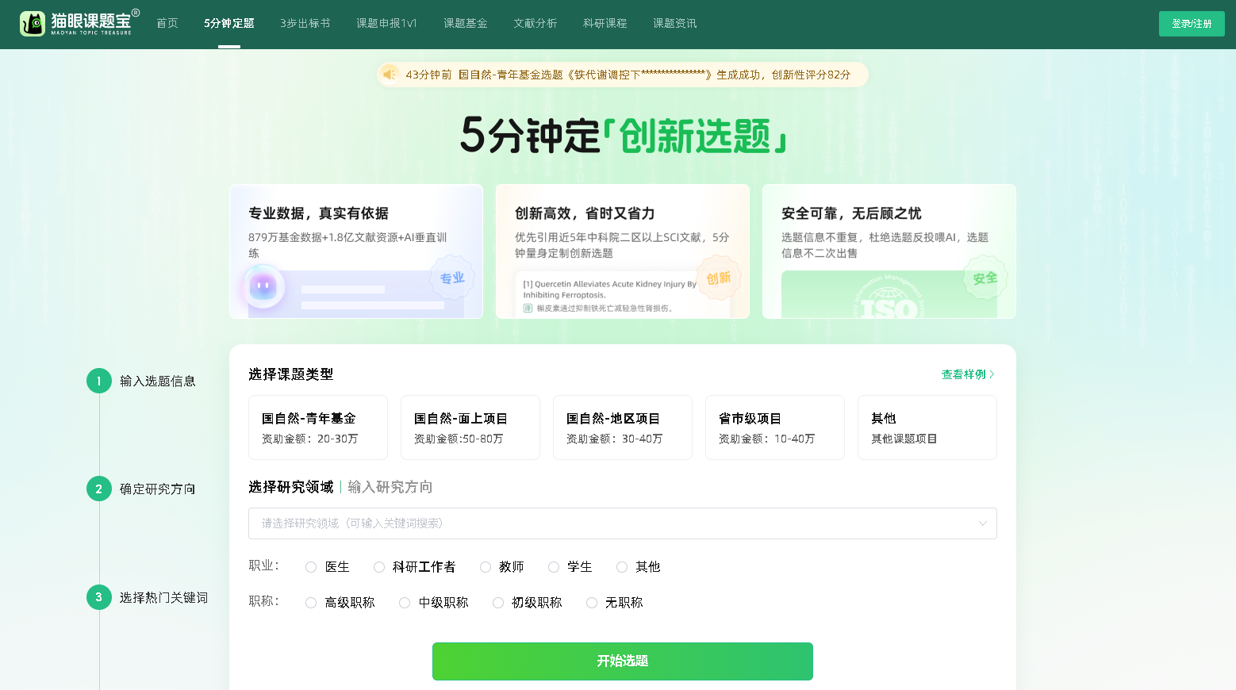Expand the research field dropdown arrow
This screenshot has height=690, width=1236.
pos(982,523)
